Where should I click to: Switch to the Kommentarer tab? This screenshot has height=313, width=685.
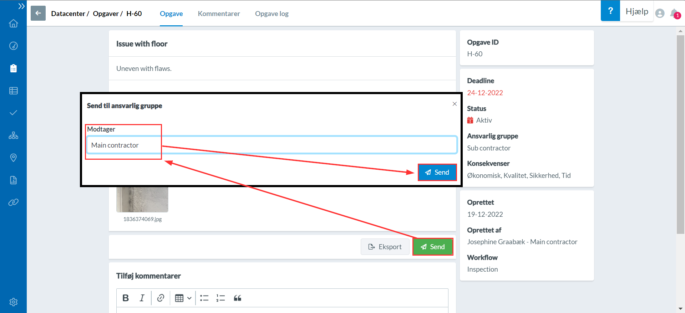tap(219, 14)
